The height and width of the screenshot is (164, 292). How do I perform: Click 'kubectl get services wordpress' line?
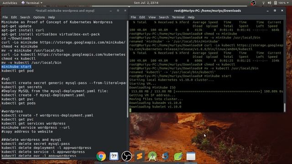[33, 123]
